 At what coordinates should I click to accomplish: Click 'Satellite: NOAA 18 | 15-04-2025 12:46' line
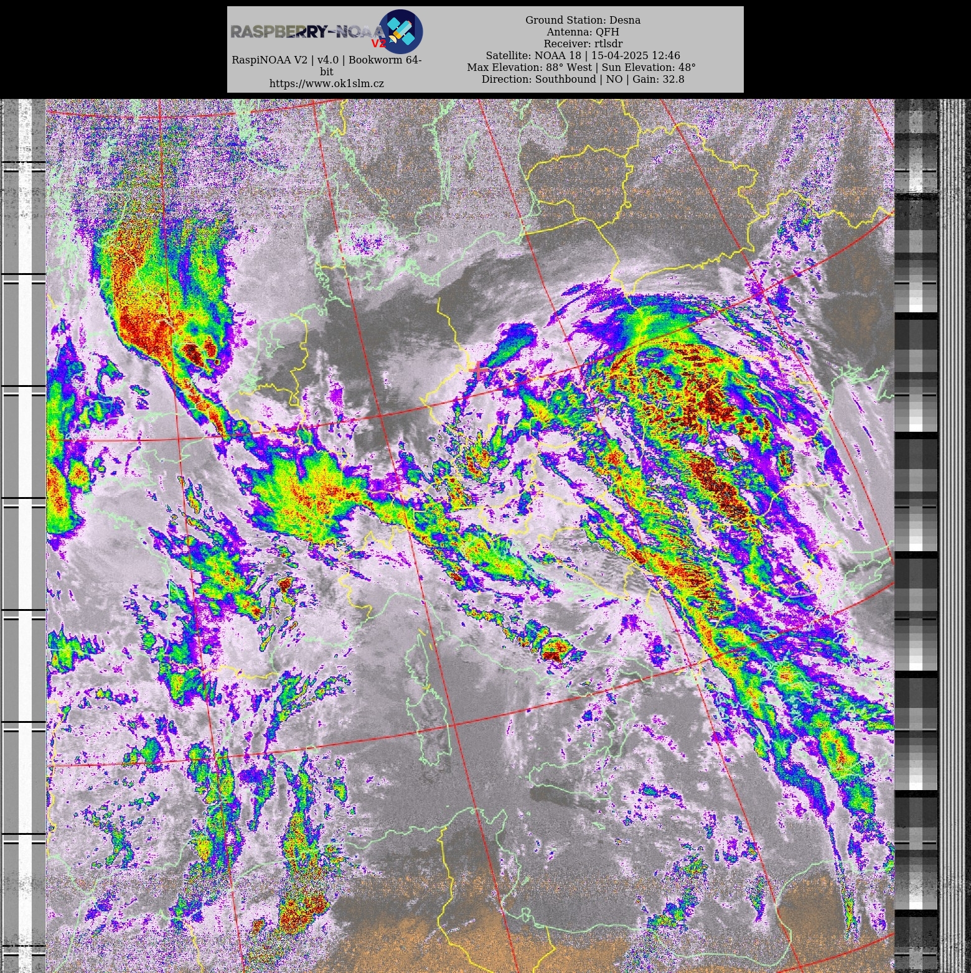coord(583,55)
